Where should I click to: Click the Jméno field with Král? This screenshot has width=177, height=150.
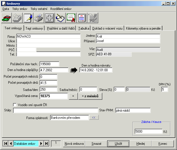[128, 36]
